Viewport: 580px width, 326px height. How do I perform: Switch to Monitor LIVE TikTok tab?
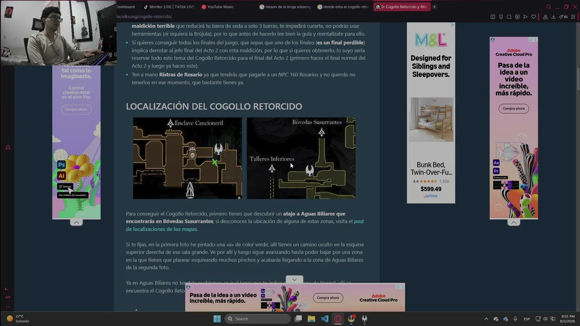pyautogui.click(x=169, y=7)
